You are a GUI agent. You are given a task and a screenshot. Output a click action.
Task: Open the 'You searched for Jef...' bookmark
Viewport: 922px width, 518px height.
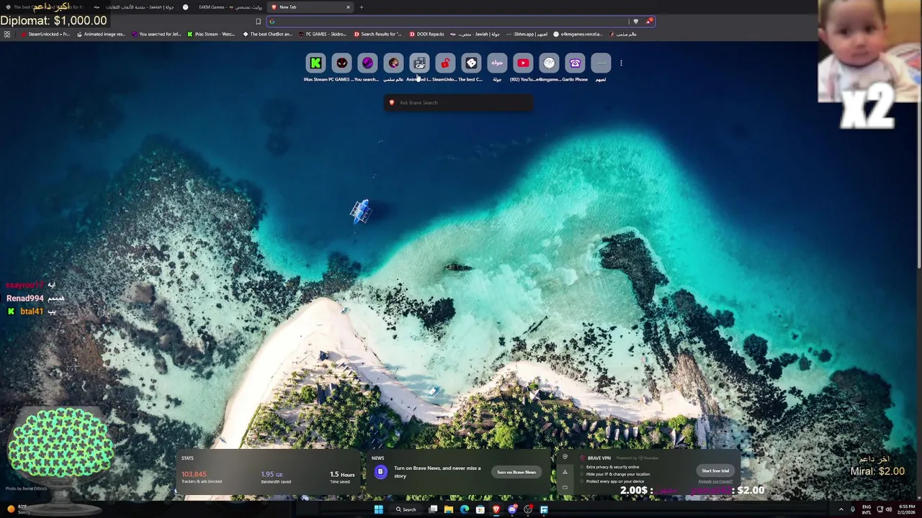156,34
